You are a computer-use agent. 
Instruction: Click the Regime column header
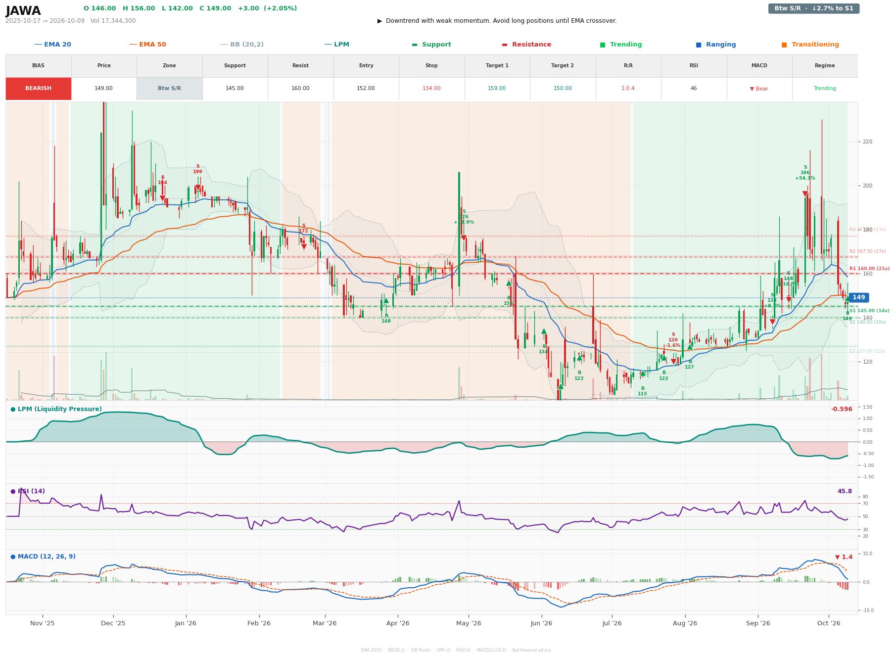pos(825,66)
